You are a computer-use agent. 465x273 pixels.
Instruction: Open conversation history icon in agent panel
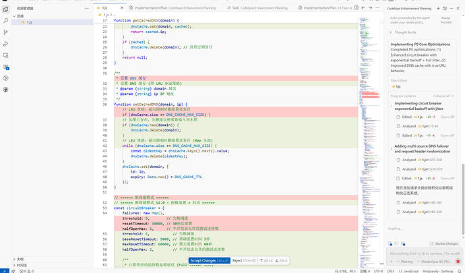[445, 8]
